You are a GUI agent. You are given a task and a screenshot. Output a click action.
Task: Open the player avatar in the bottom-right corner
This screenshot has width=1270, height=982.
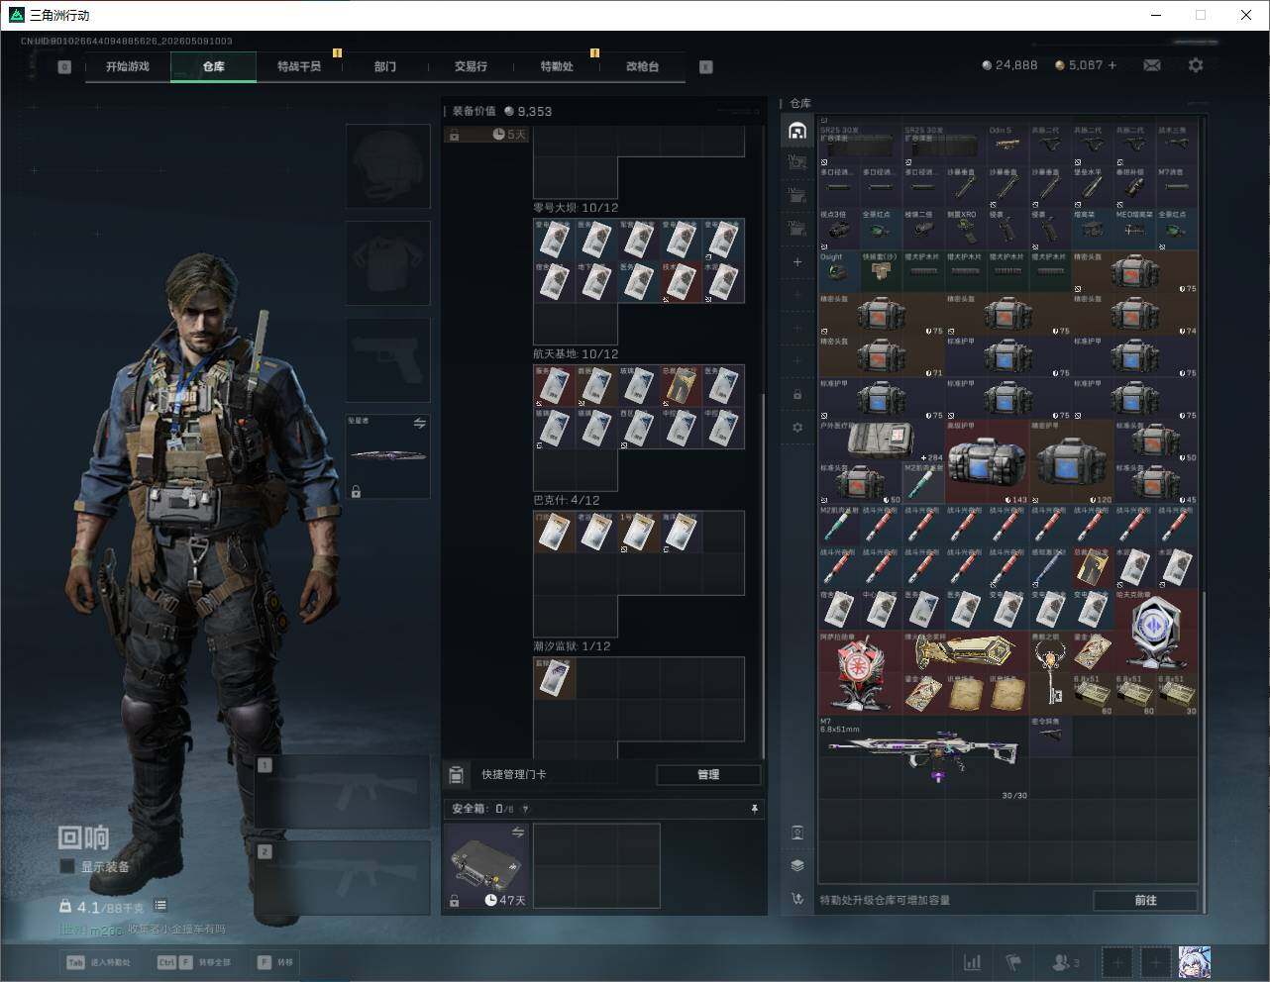coord(1194,961)
